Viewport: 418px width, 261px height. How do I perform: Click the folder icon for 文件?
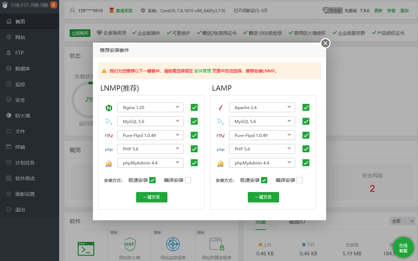tap(9, 131)
